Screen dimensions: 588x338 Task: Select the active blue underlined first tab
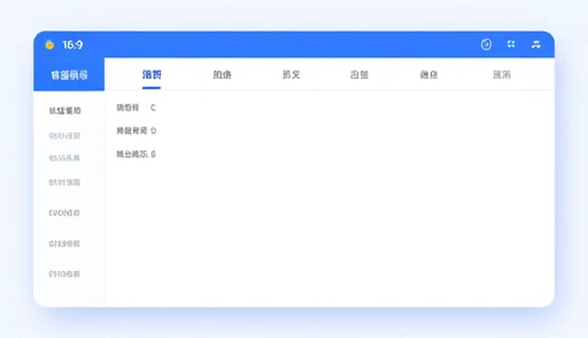(x=152, y=74)
